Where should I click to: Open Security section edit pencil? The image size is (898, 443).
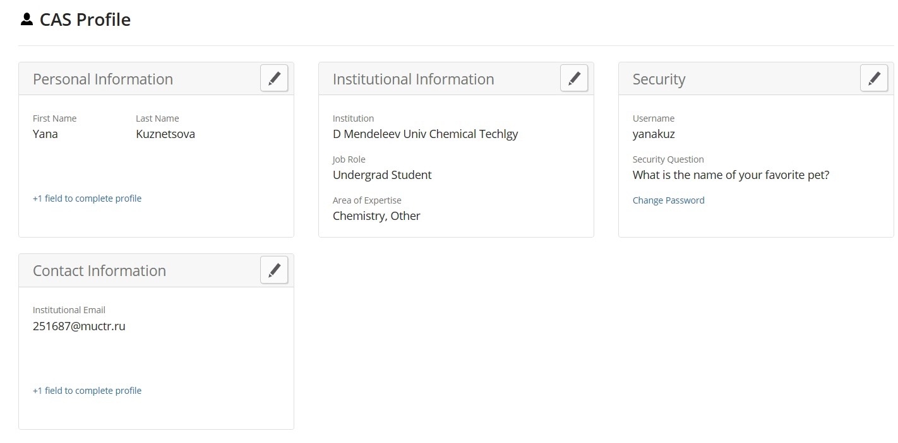[x=874, y=79]
